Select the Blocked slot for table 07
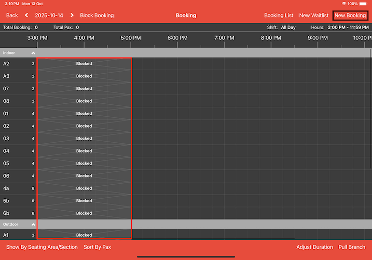The image size is (372, 260). click(84, 89)
